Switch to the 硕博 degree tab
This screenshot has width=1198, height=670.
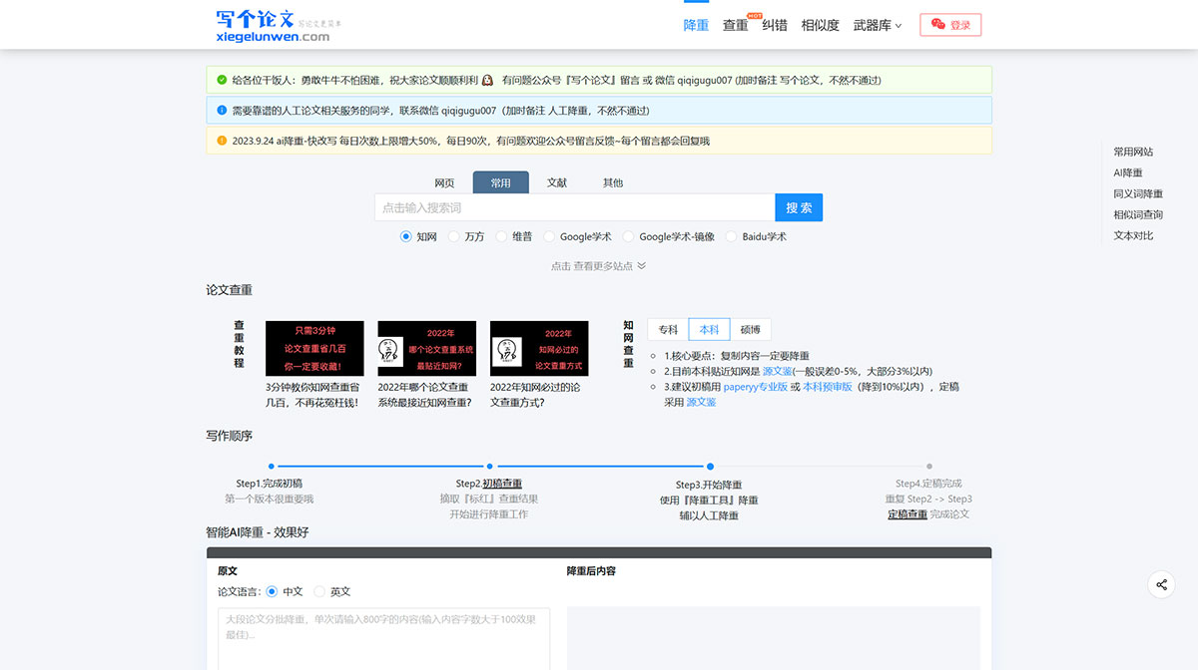click(x=749, y=328)
